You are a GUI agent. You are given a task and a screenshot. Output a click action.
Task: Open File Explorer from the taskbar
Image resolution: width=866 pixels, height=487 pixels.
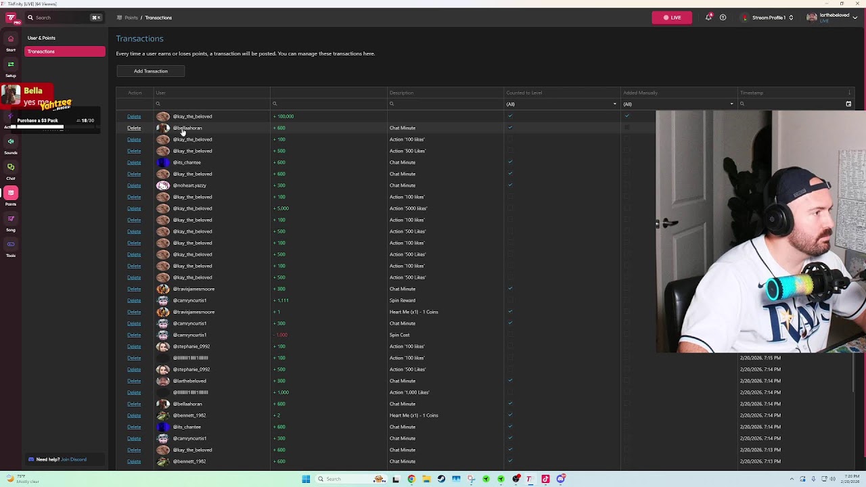(x=426, y=479)
